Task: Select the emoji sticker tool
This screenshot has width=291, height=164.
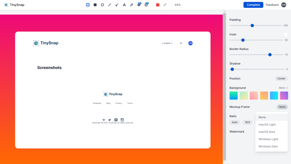Action: click(x=146, y=5)
